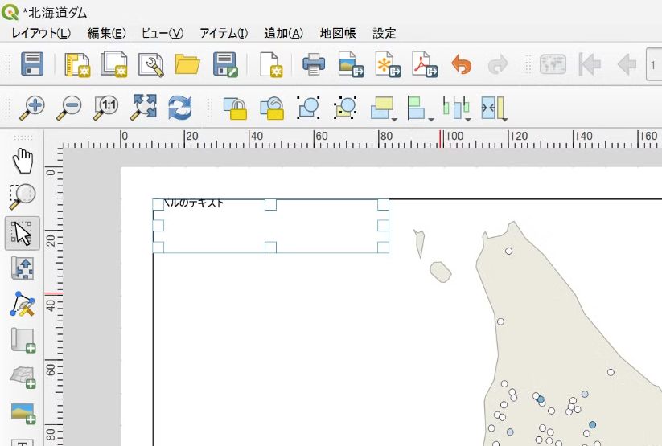662x446 pixels.
Task: Ungroup selected items
Action: (x=345, y=108)
